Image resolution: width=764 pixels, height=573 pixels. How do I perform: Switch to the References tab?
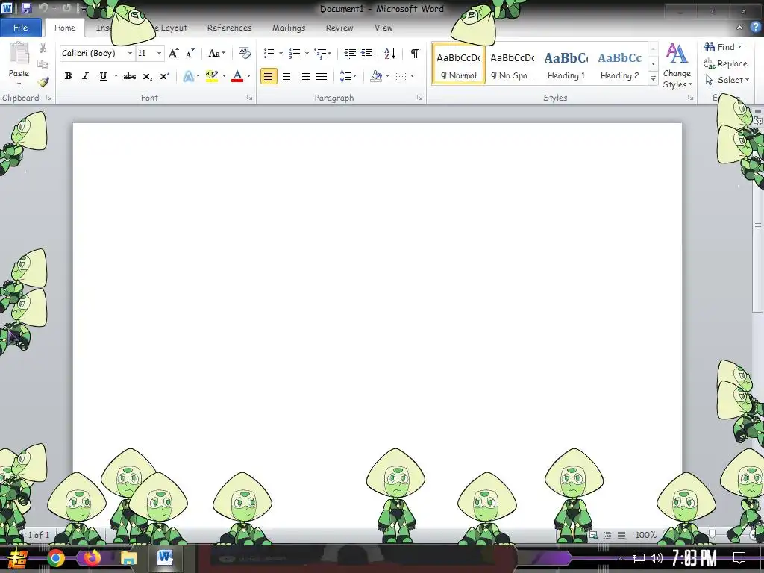230,28
